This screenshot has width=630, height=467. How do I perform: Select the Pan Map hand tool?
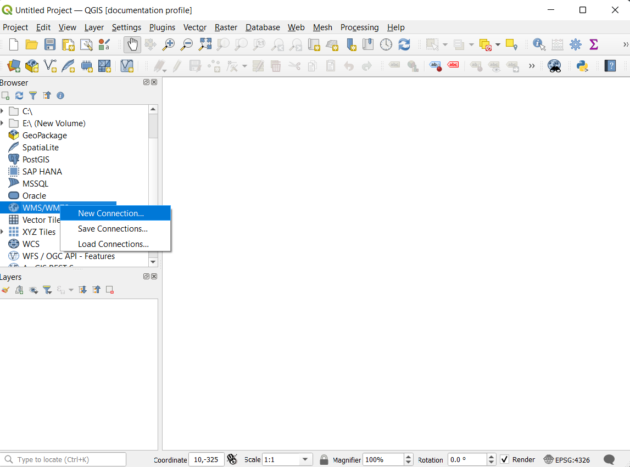coord(132,44)
